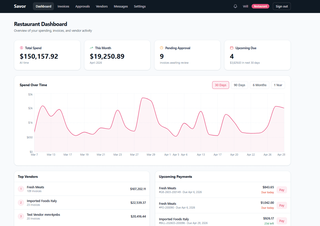
Task: Click the Restaurant role badge
Action: pyautogui.click(x=260, y=6)
